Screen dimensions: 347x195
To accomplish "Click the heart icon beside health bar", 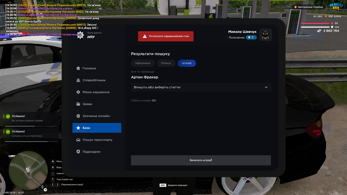I will click(332, 23).
